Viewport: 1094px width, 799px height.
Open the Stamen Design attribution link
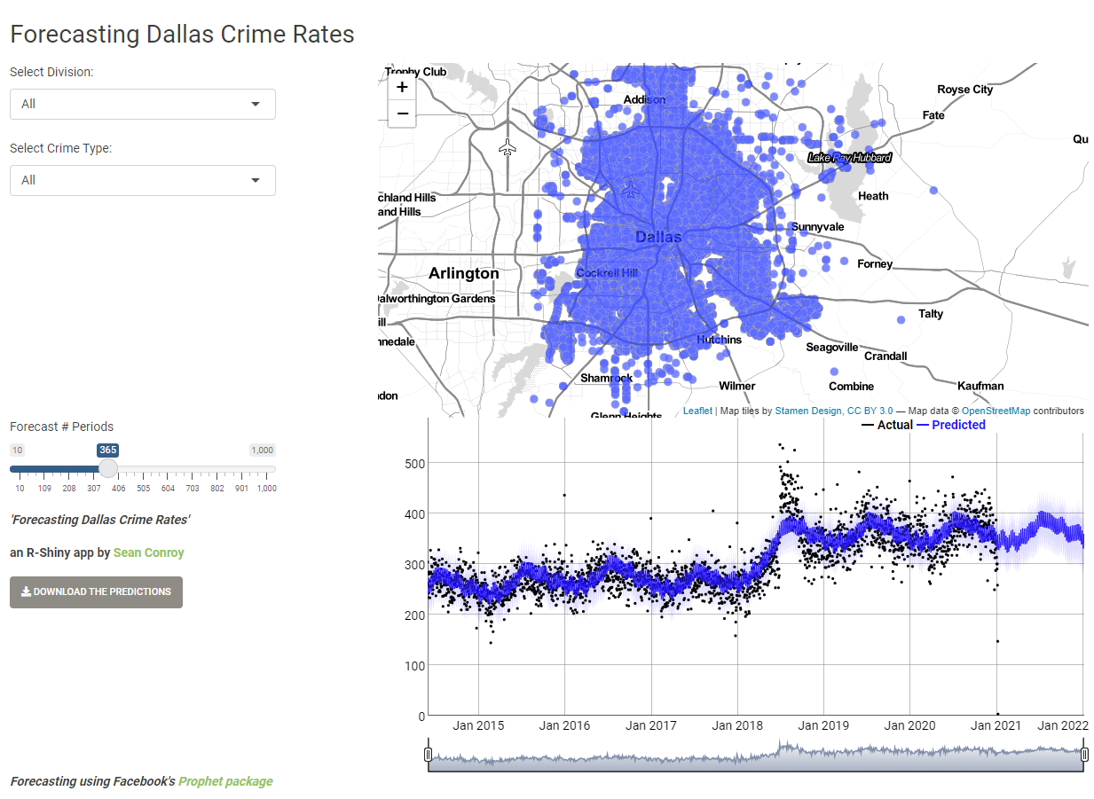808,411
